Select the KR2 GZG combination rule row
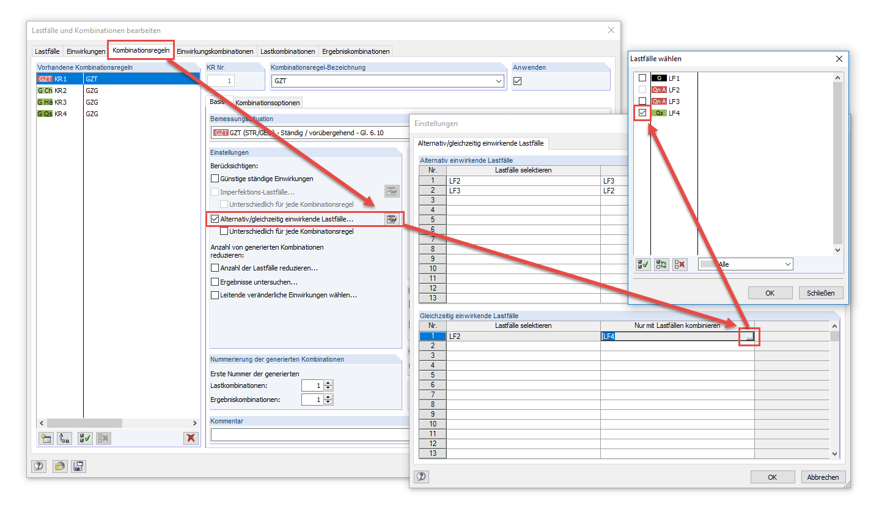879x506 pixels. pos(118,91)
